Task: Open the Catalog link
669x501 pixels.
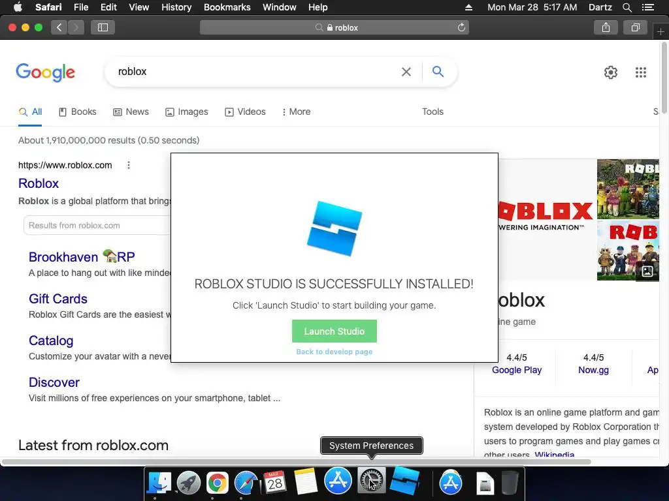Action: 51,341
